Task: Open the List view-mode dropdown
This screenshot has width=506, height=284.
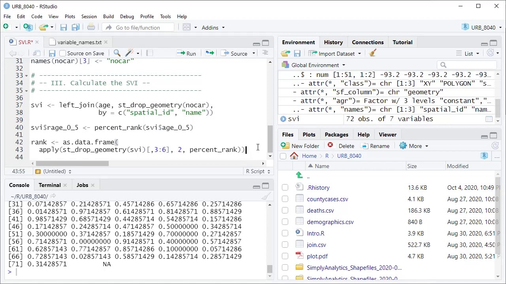Action: pos(468,54)
